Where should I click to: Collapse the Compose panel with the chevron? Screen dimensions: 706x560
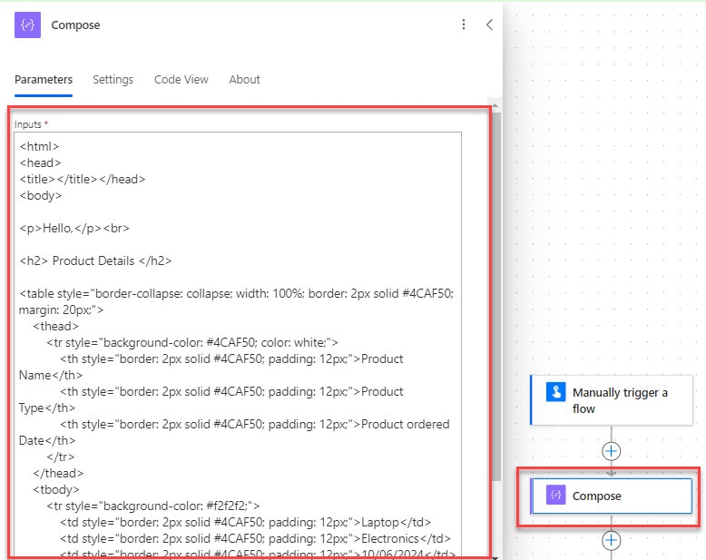489,25
